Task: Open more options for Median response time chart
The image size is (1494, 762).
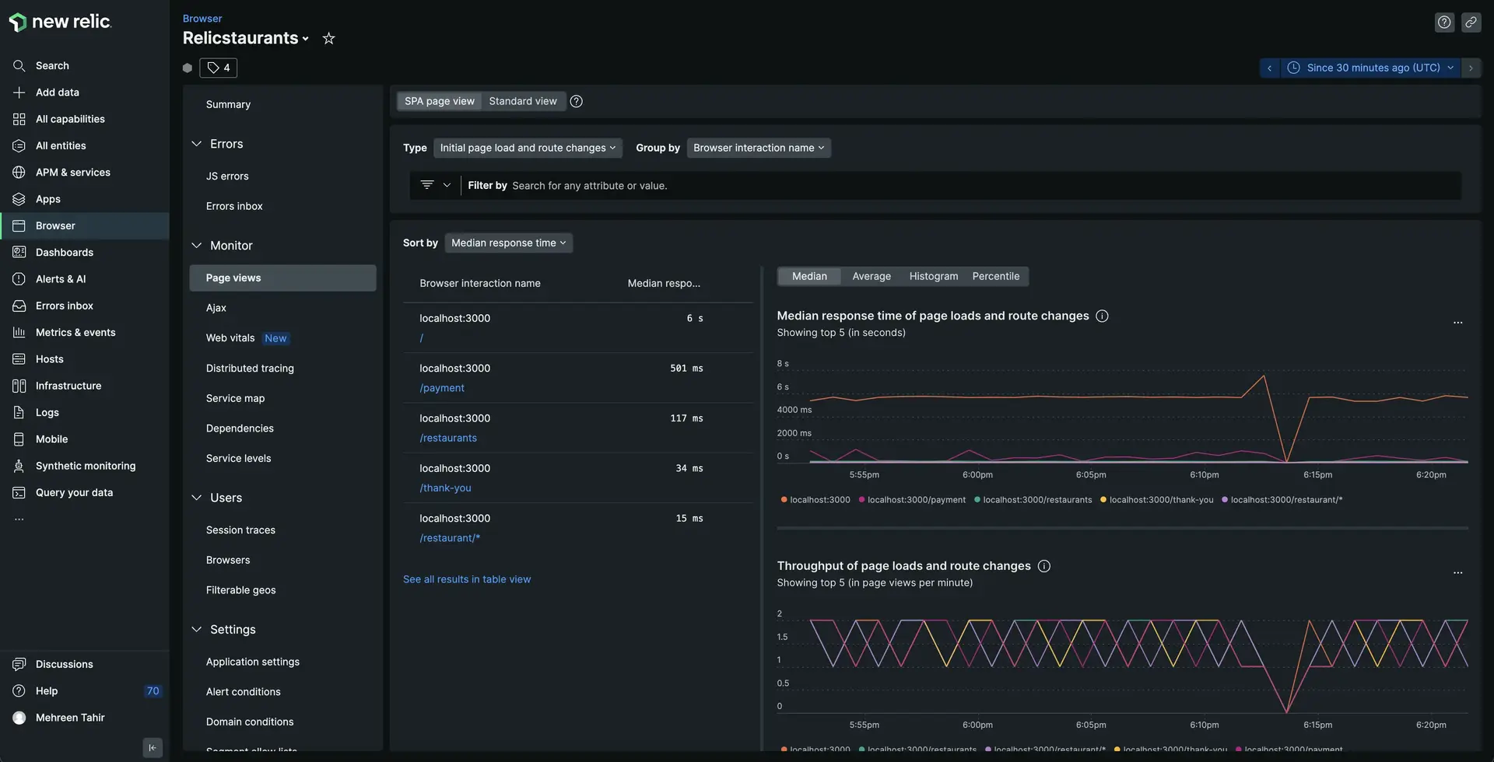Action: (1458, 323)
